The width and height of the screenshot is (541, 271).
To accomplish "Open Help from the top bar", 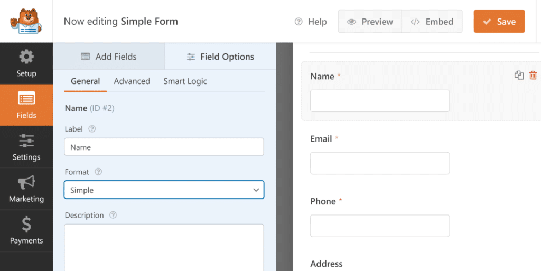I will 311,22.
